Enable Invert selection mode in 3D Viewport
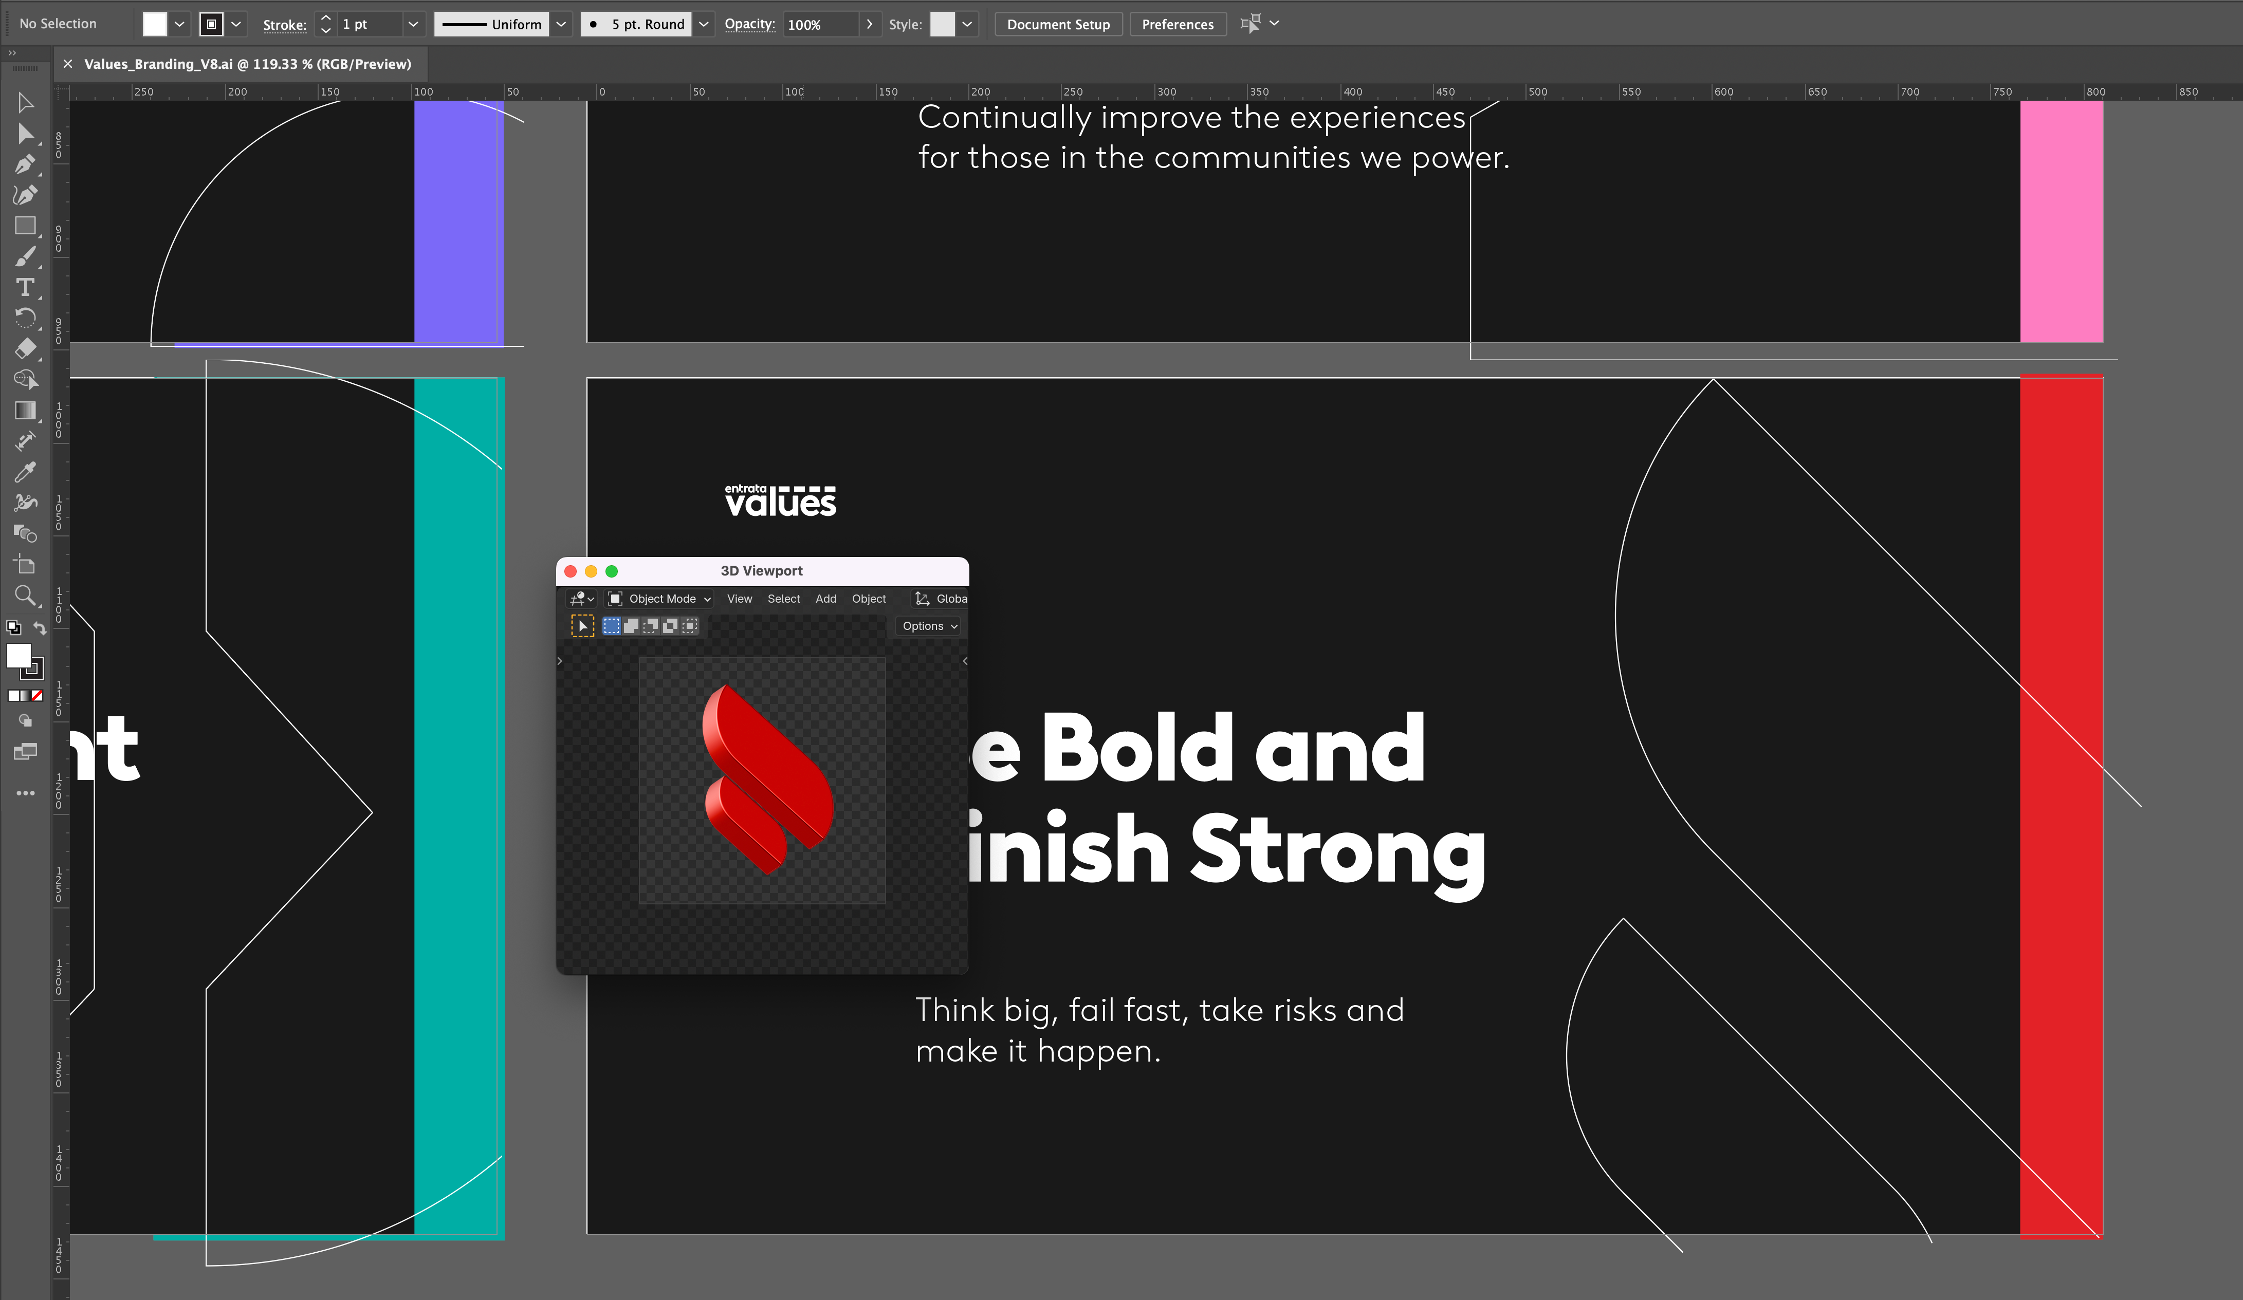 [670, 626]
